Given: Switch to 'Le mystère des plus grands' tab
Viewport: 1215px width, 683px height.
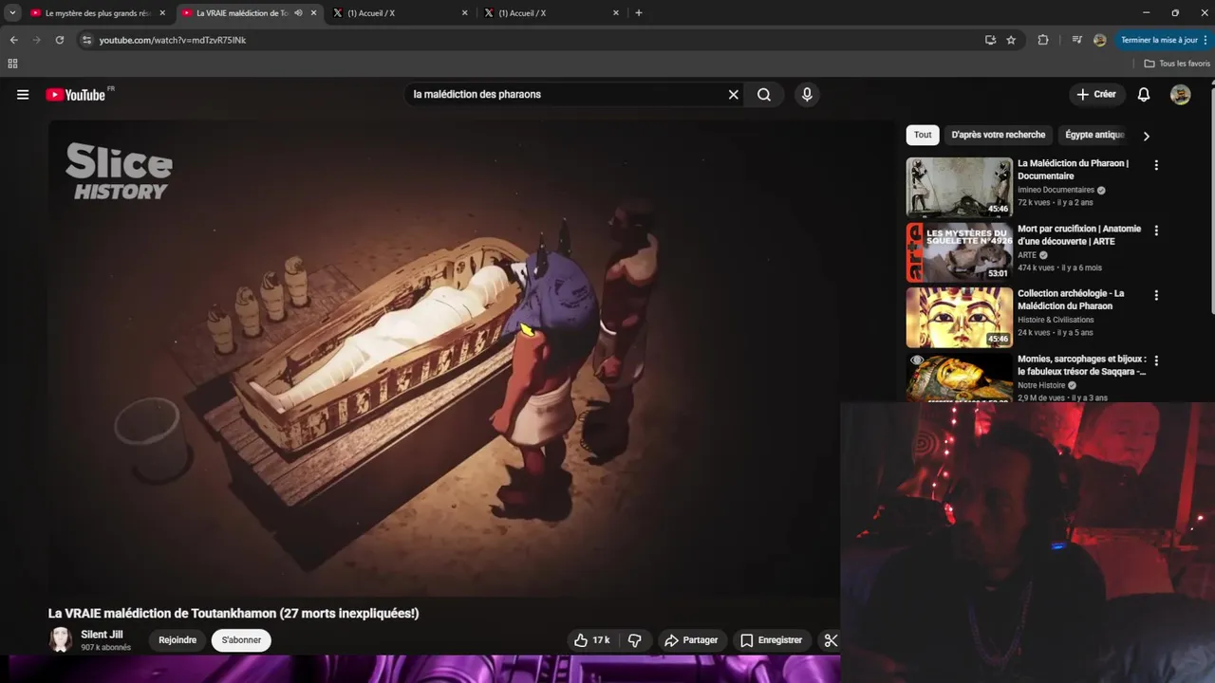Looking at the screenshot, I should [x=98, y=13].
